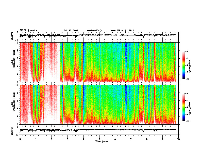Click the -6 label on ch.2 color scale
The height and width of the screenshot is (156, 201).
tap(188, 94)
